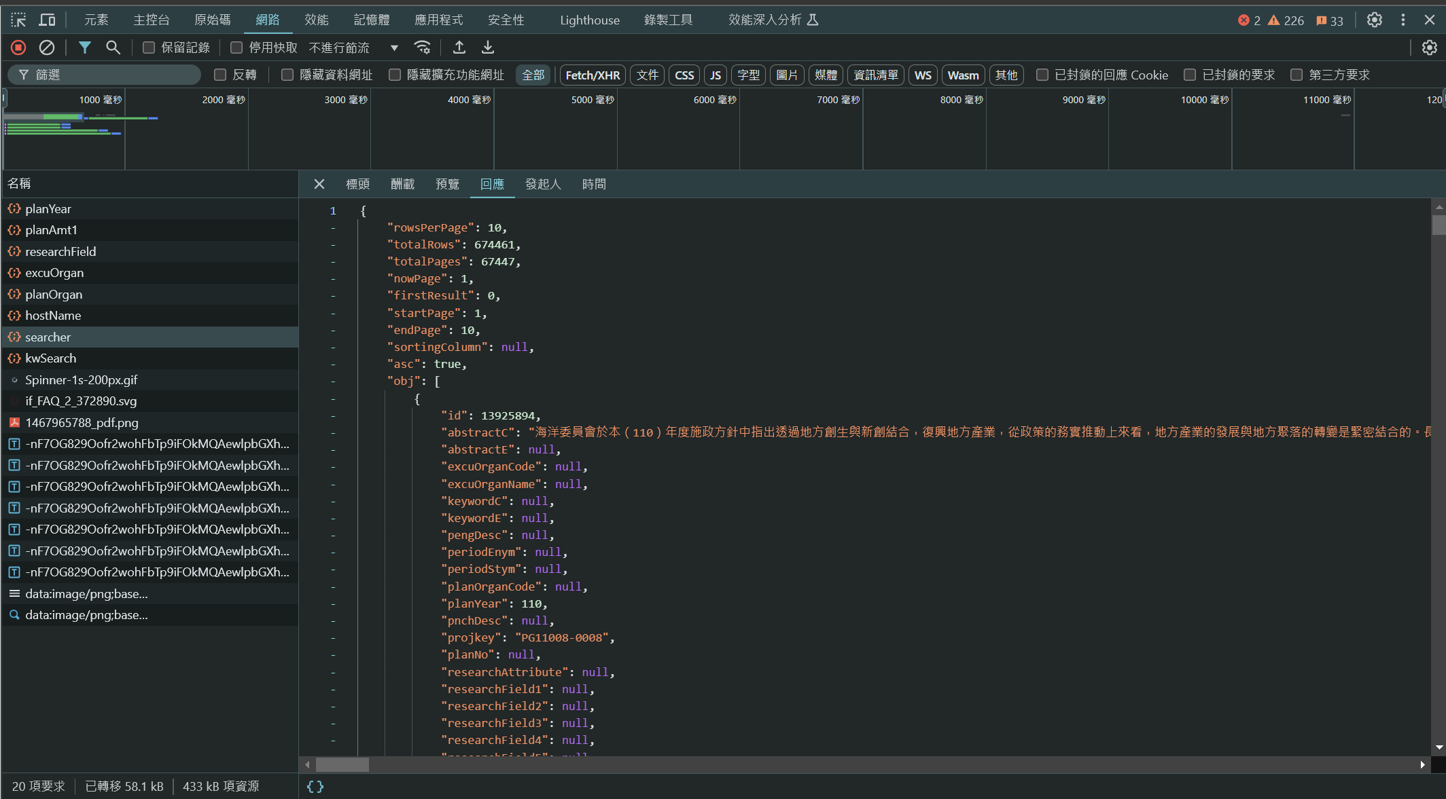Viewport: 1446px width, 799px height.
Task: Click the export HAR download icon
Action: pos(488,48)
